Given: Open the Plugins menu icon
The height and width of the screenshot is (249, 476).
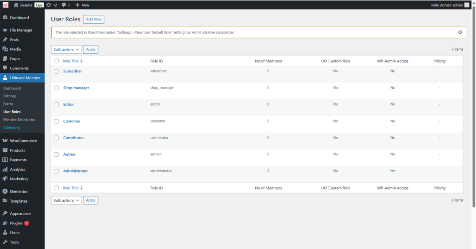Looking at the screenshot, I should tap(5, 223).
